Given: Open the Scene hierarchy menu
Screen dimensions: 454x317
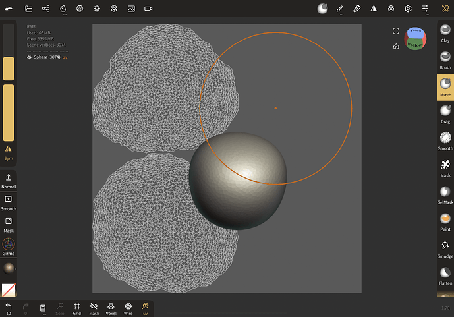Looking at the screenshot, I should tap(45, 9).
